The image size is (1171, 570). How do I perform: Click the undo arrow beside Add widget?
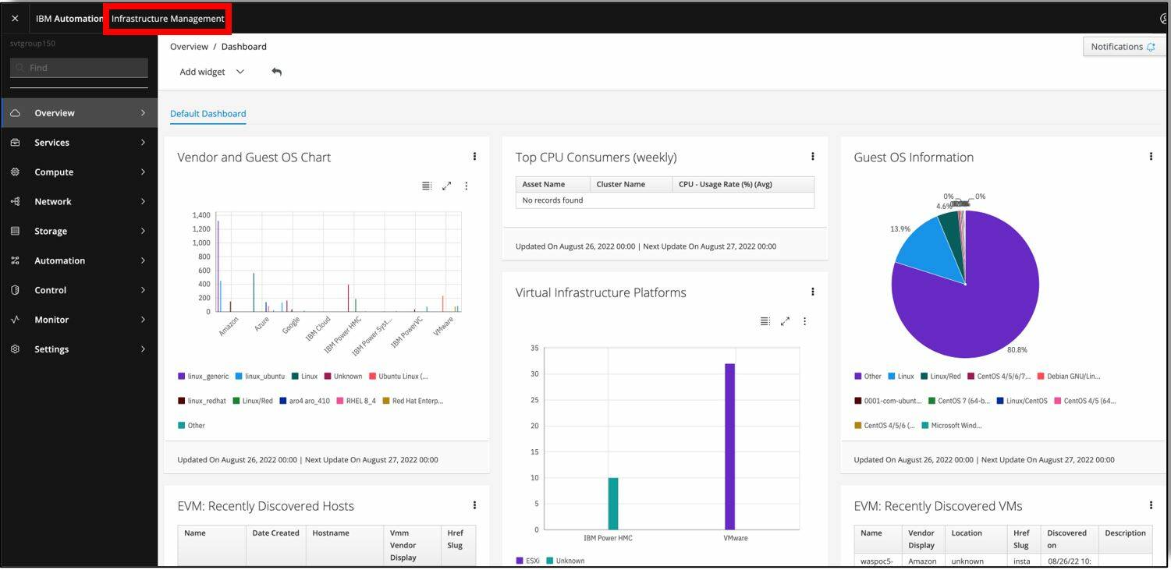(x=276, y=71)
